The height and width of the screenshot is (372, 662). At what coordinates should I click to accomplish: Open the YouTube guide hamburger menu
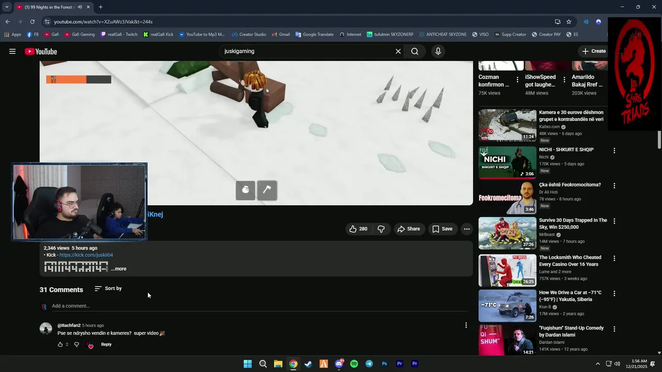click(x=12, y=51)
